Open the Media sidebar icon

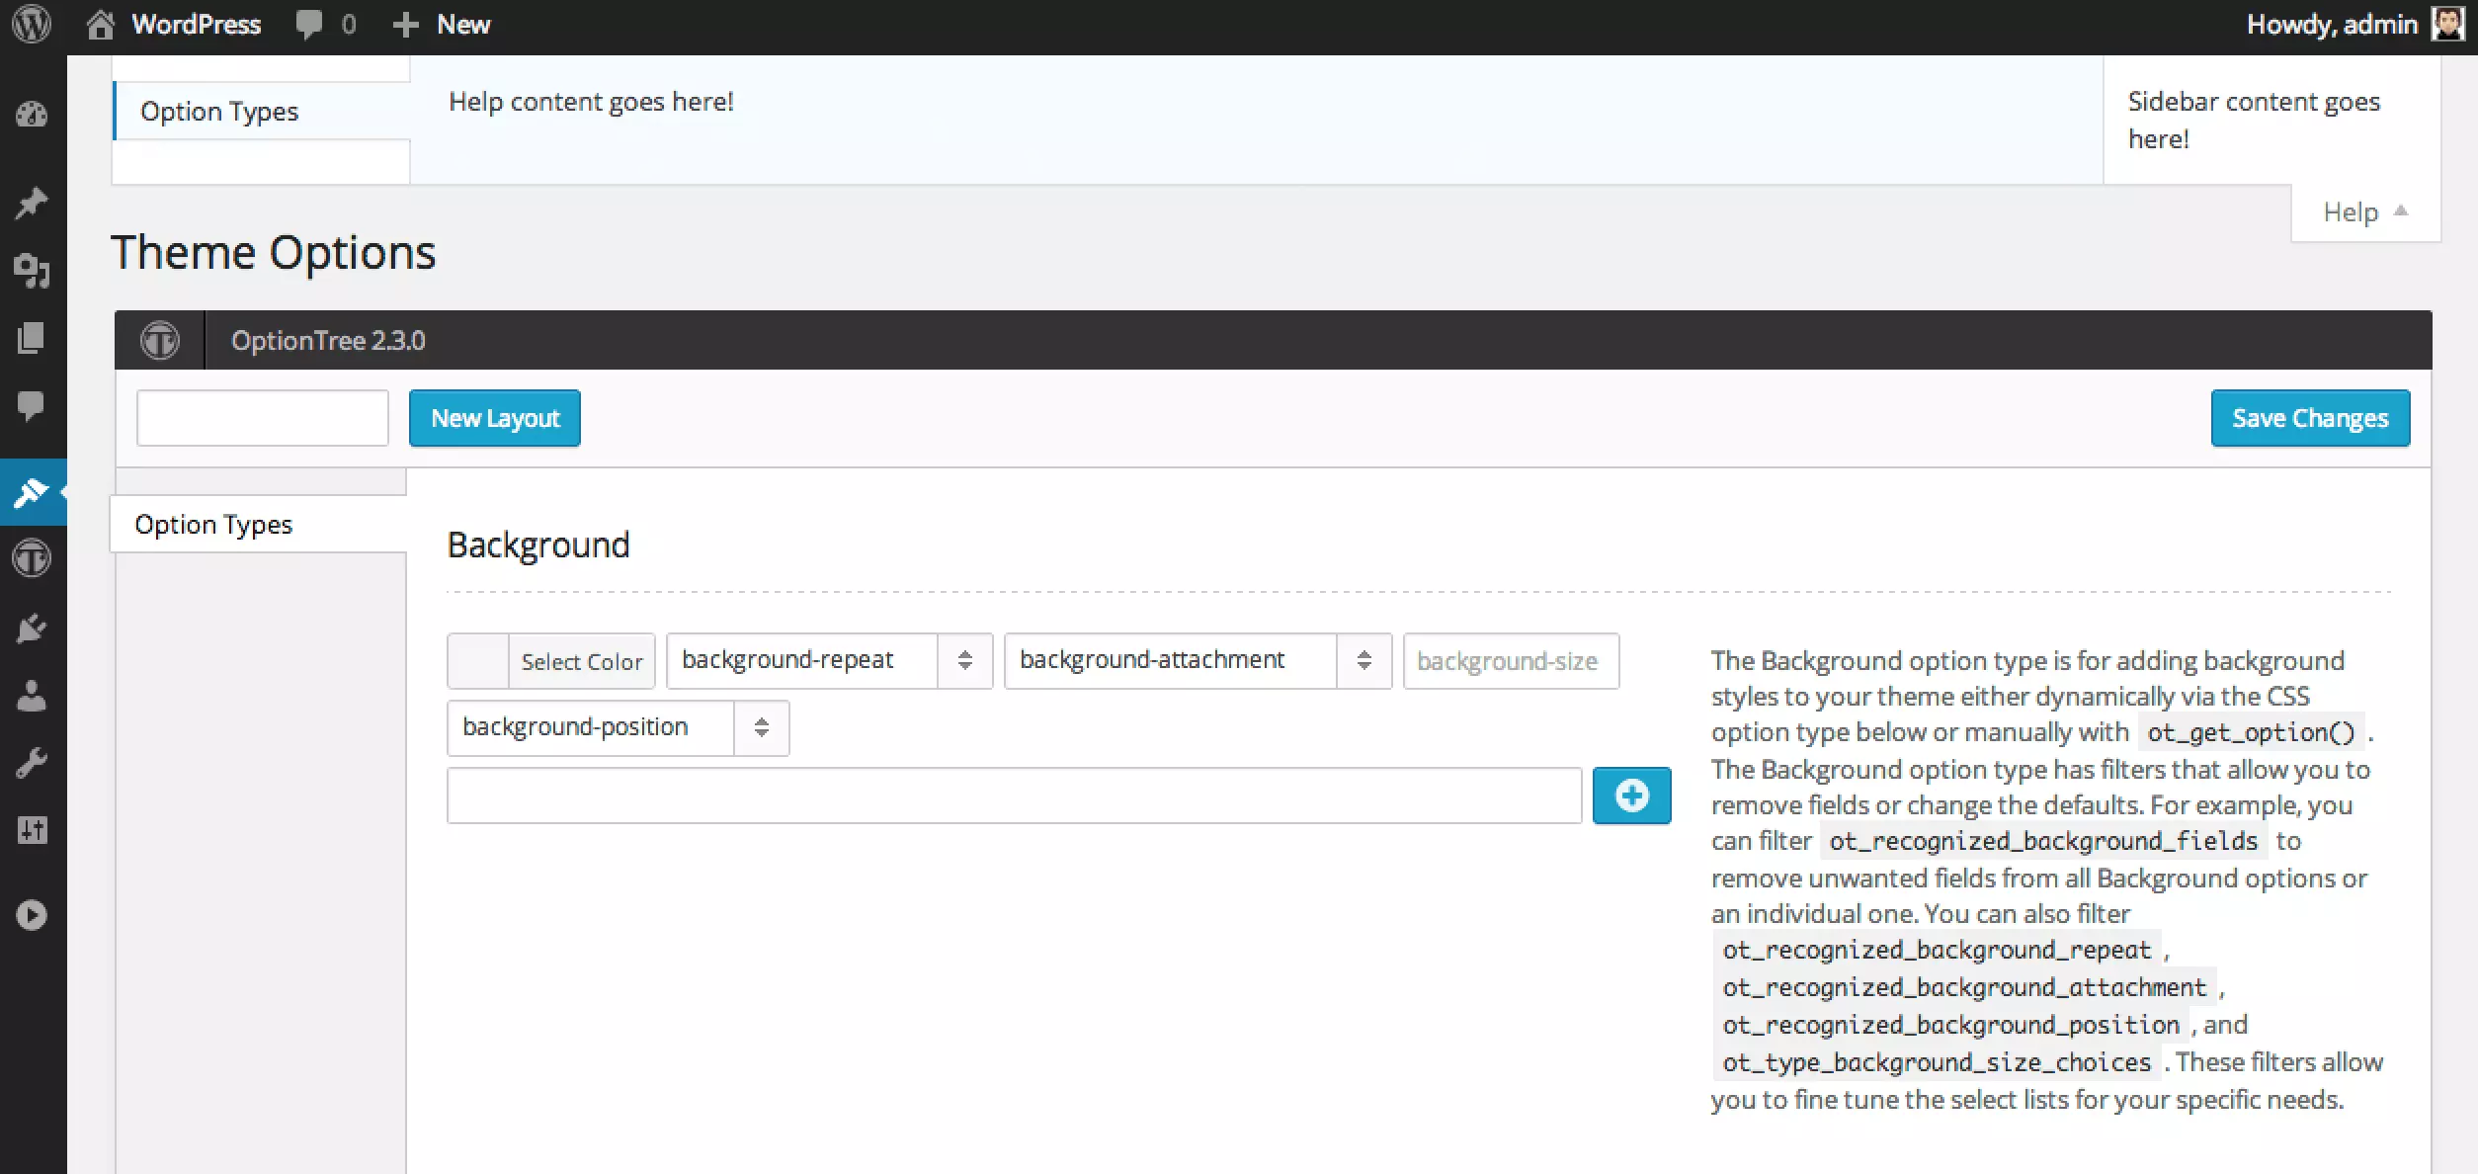pos(32,271)
